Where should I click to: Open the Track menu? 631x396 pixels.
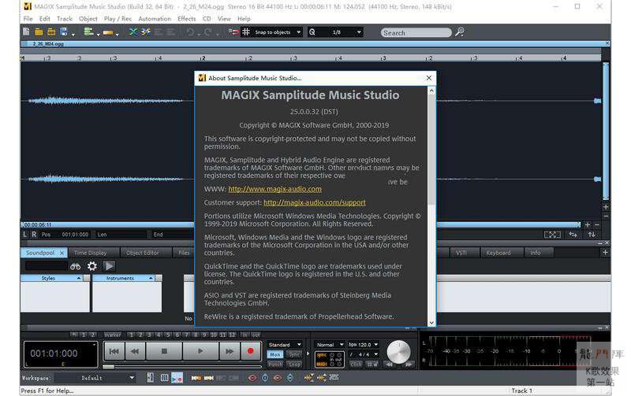[65, 18]
